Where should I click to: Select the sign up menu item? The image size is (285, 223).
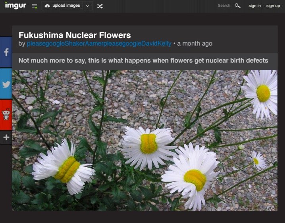pos(273,6)
